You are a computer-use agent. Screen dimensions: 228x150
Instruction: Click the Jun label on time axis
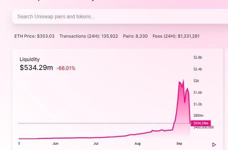tap(55, 144)
